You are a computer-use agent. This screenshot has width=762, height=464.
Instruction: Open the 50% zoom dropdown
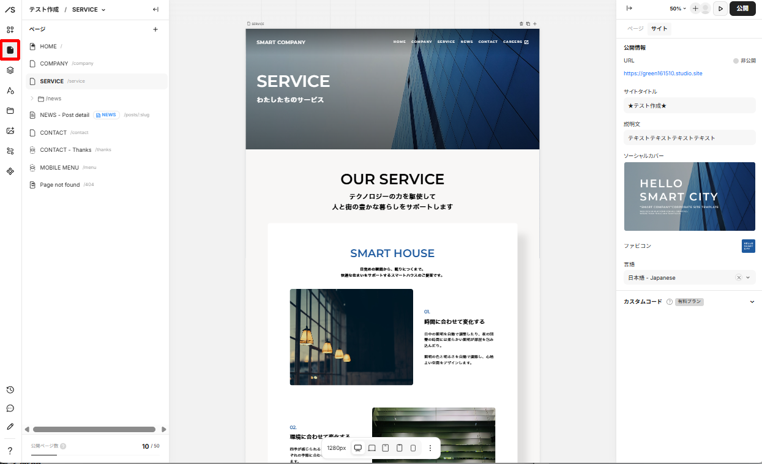pyautogui.click(x=678, y=9)
